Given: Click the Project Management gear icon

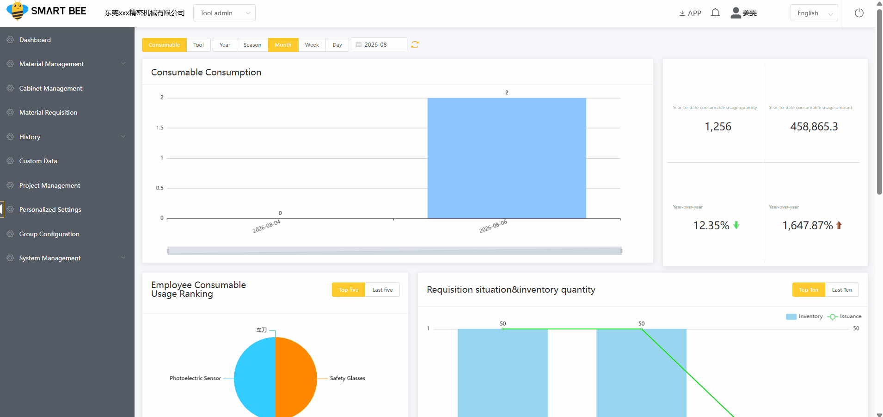Looking at the screenshot, I should pyautogui.click(x=10, y=185).
